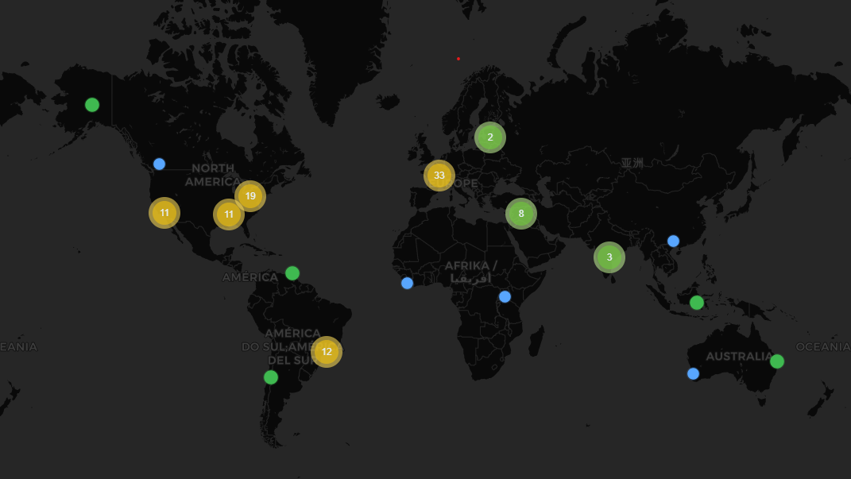Viewport: 851px width, 479px height.
Task: Click the blue marker in southwestern Australia
Action: click(691, 372)
